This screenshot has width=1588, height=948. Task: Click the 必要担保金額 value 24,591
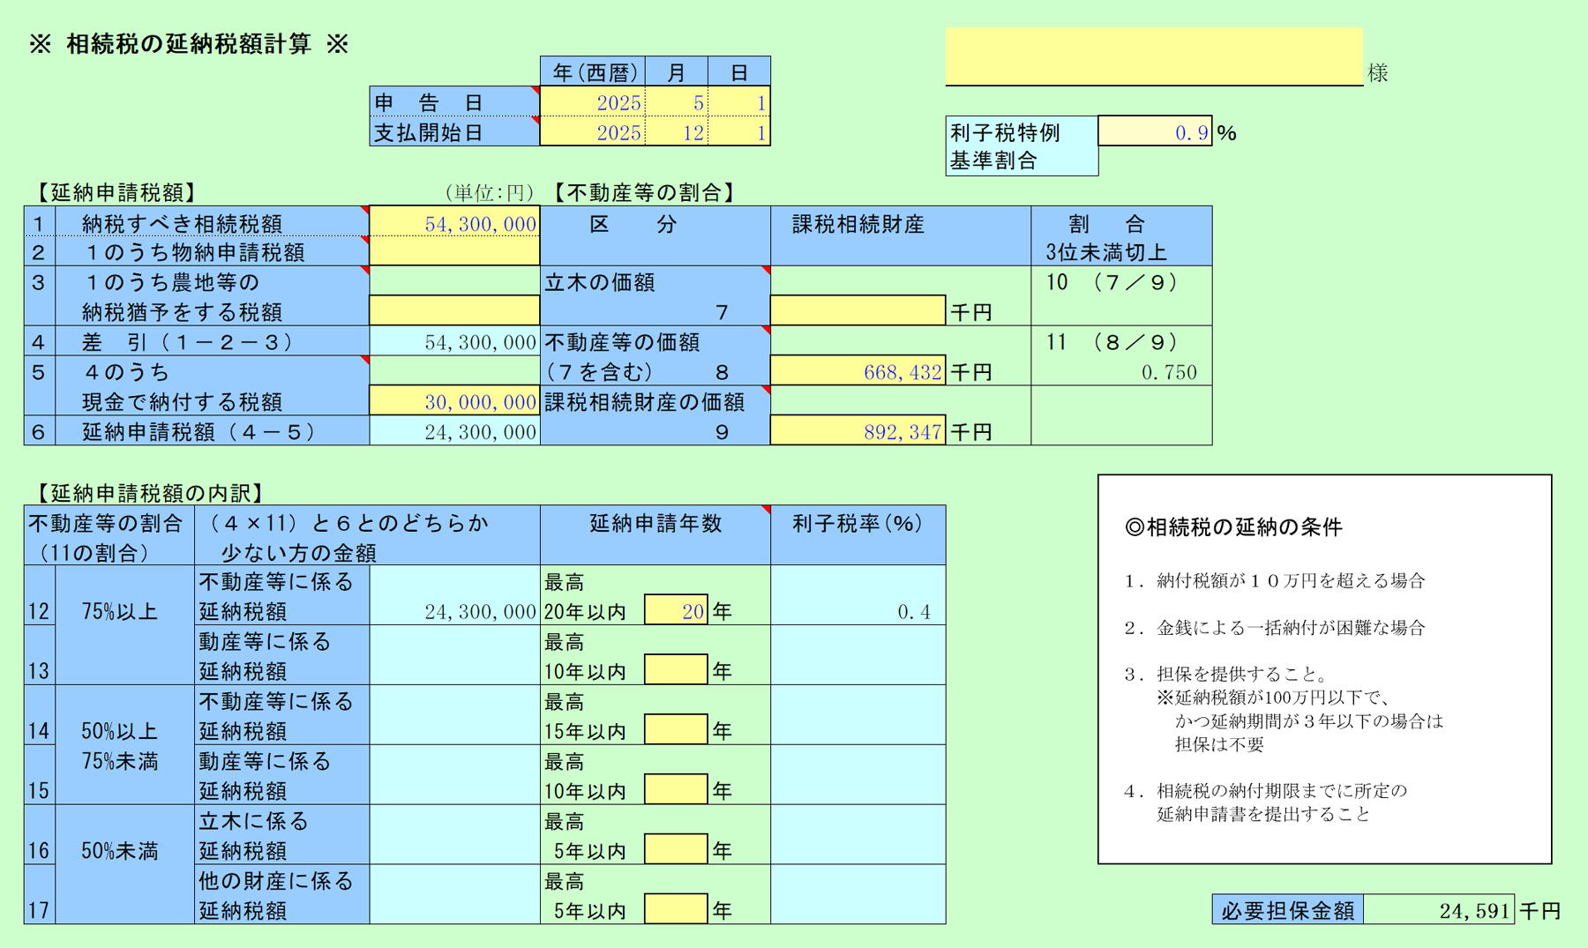[x=1439, y=909]
